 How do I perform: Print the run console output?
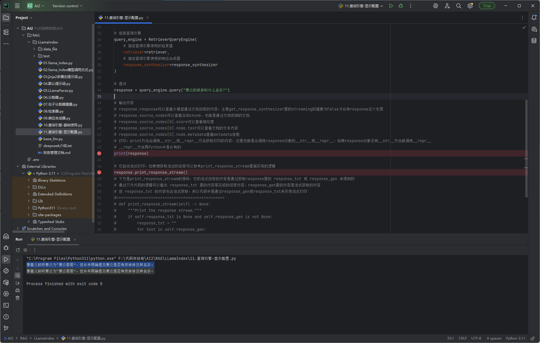pos(18,290)
